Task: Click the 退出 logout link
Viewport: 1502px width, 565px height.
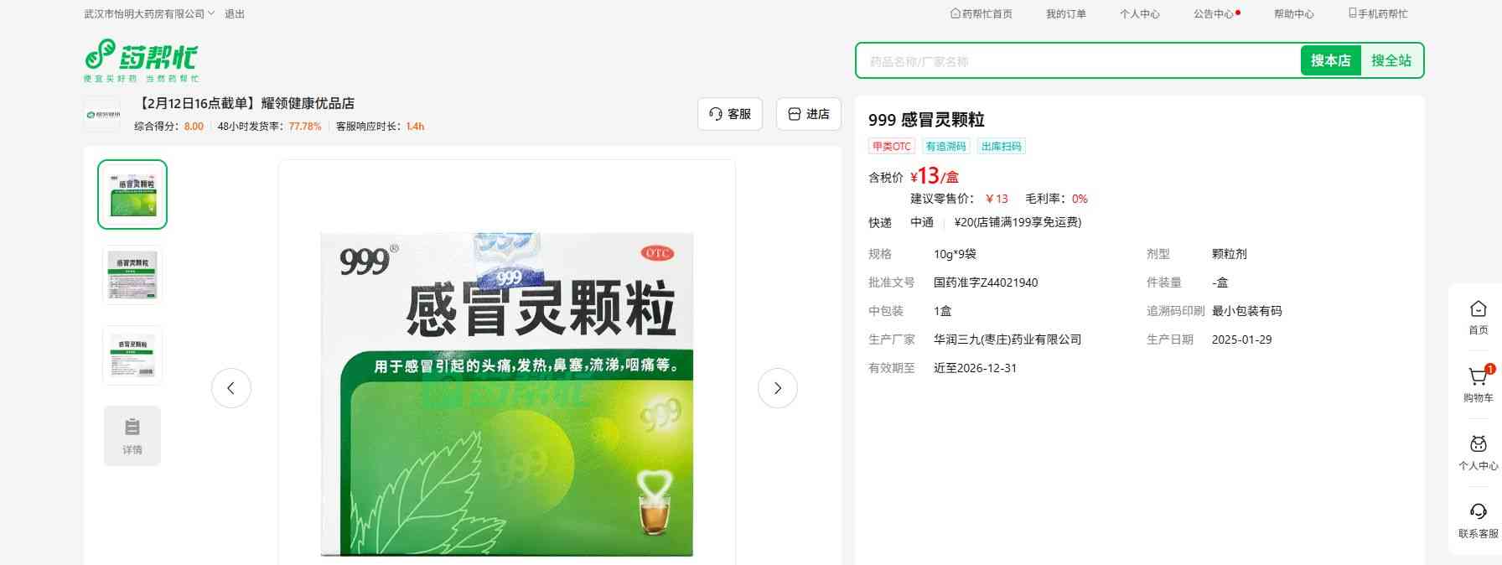Action: pos(235,14)
